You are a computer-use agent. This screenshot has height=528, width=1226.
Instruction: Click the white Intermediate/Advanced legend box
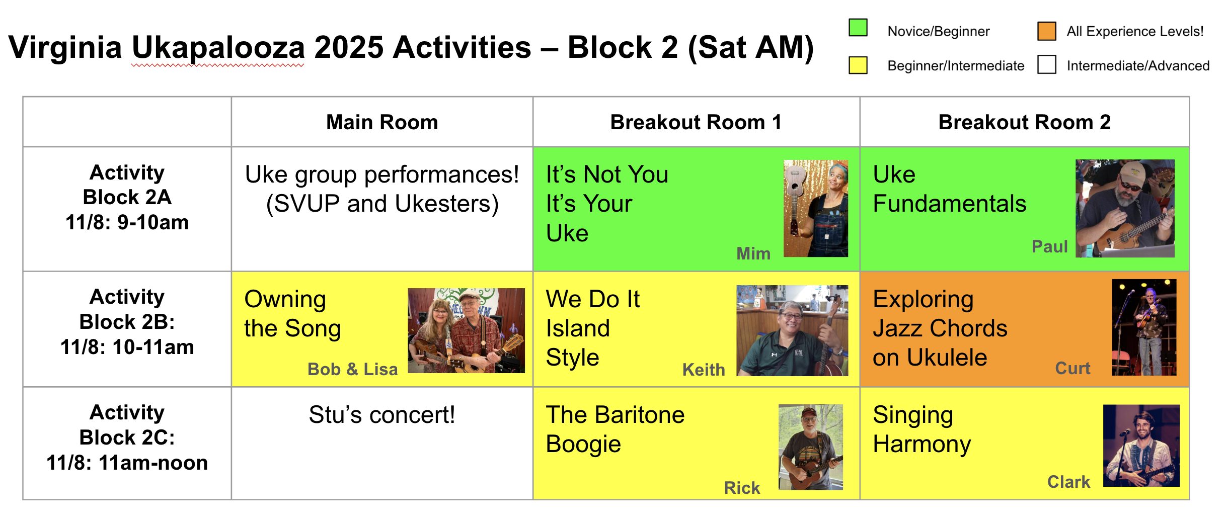point(1046,65)
